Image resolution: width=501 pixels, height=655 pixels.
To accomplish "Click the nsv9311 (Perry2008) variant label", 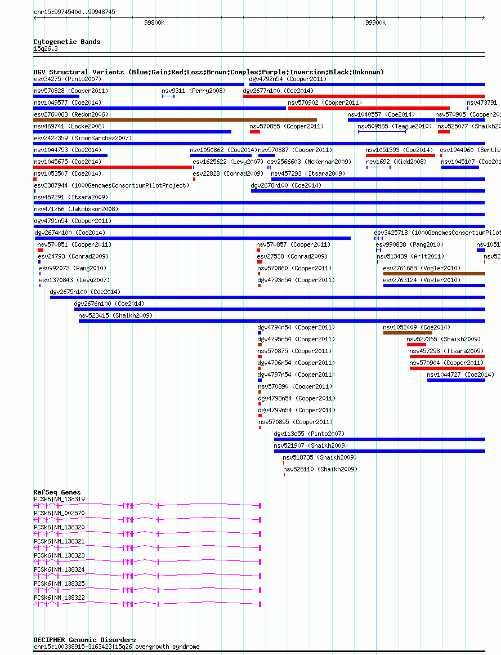I will pos(194,91).
